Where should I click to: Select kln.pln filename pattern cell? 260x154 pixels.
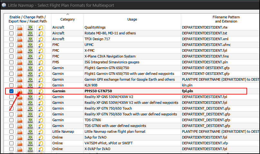(220, 85)
